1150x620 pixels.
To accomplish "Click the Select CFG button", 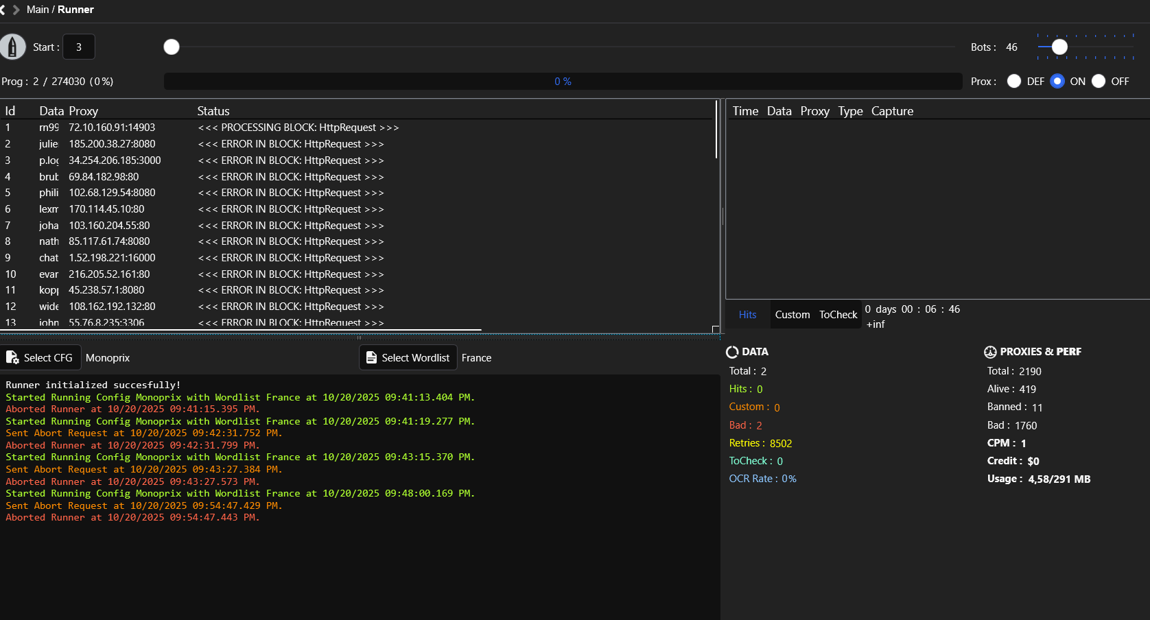I will 41,357.
